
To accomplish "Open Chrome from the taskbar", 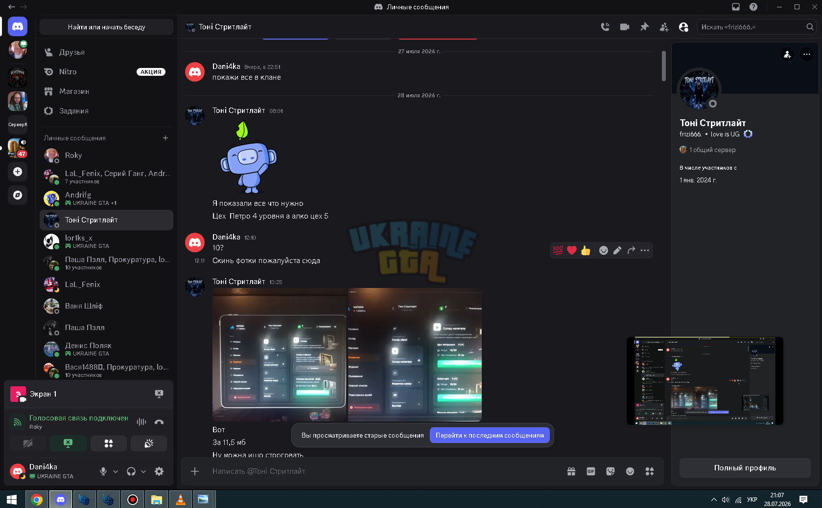I will pyautogui.click(x=36, y=499).
